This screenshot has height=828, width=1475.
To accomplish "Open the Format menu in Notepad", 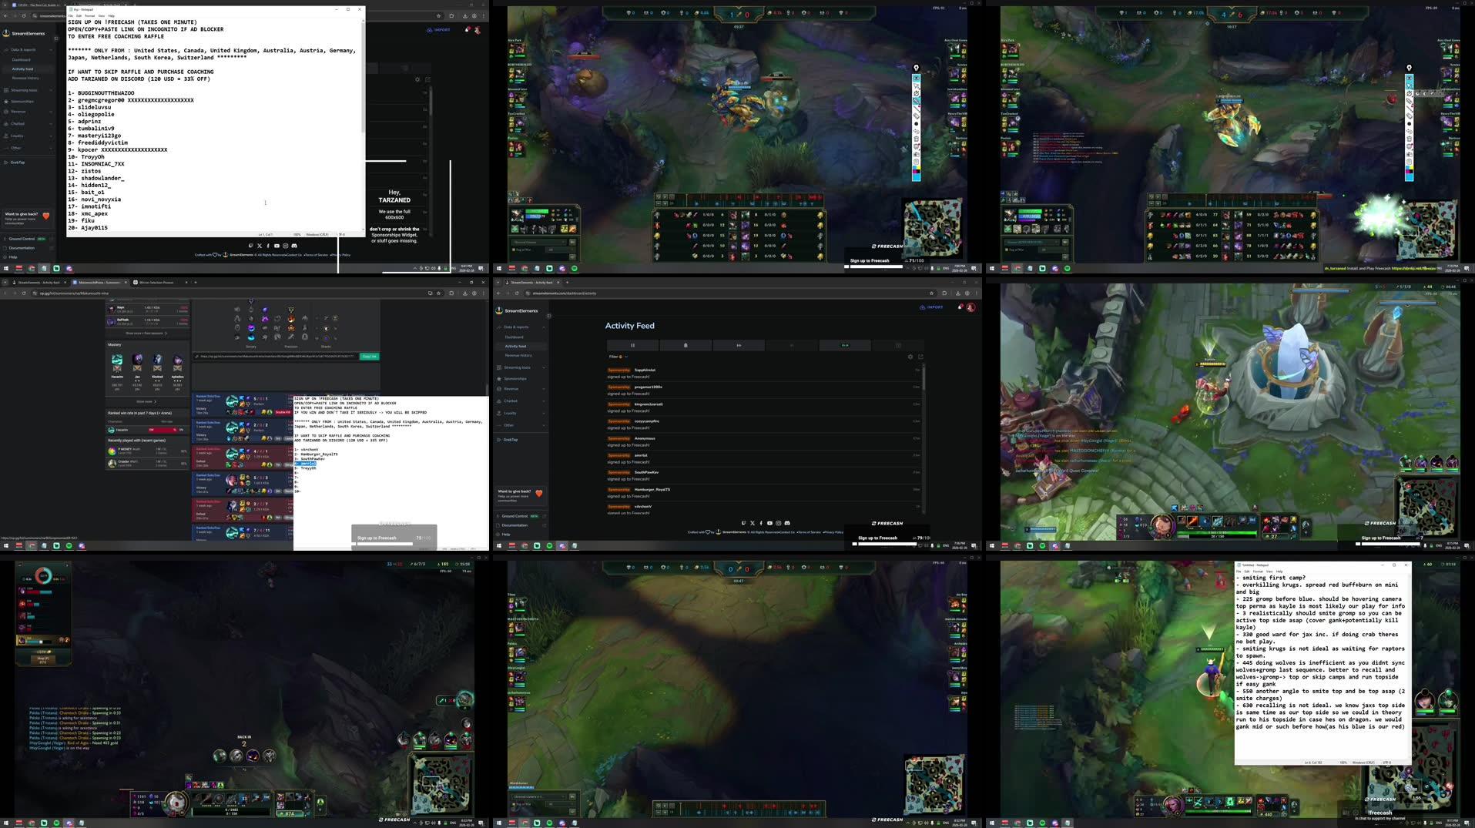I will [x=90, y=15].
